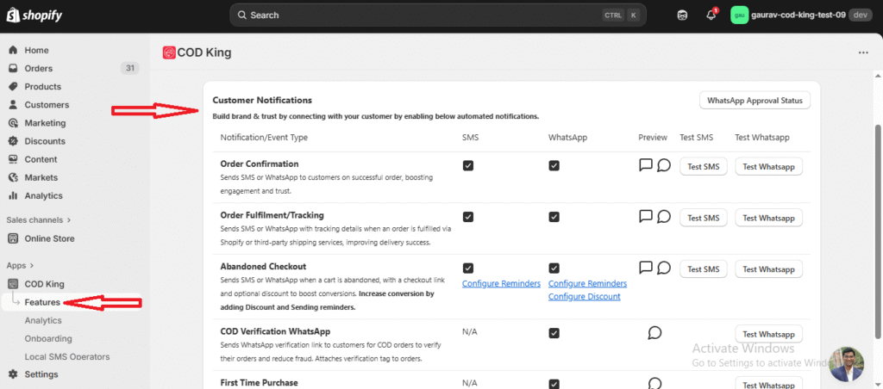Uncheck WhatsApp for COD Verification WhatsApp
The height and width of the screenshot is (389, 883).
click(554, 333)
